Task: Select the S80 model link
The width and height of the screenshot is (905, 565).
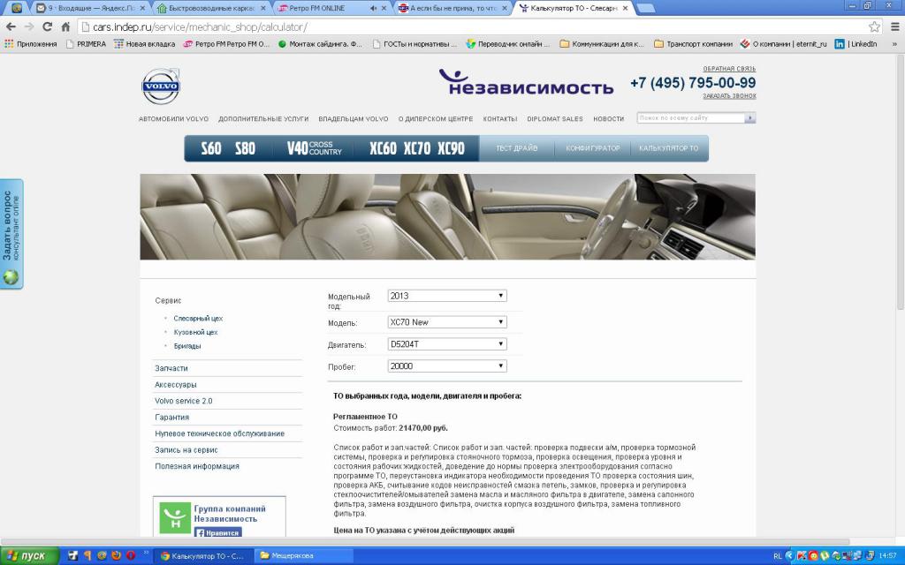Action: point(245,148)
